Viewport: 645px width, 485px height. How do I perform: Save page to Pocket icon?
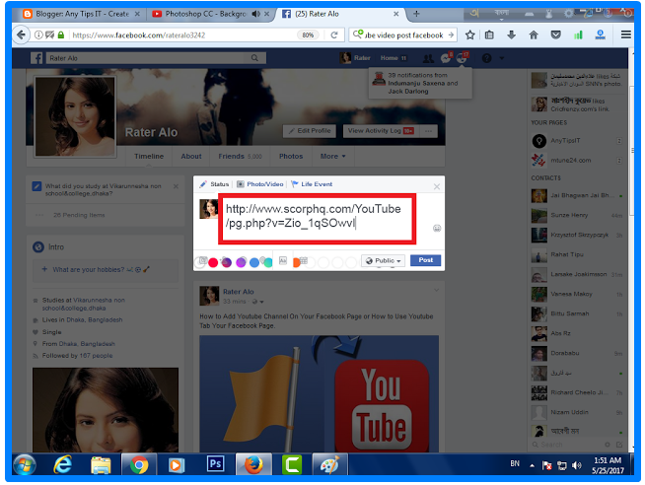tap(555, 35)
